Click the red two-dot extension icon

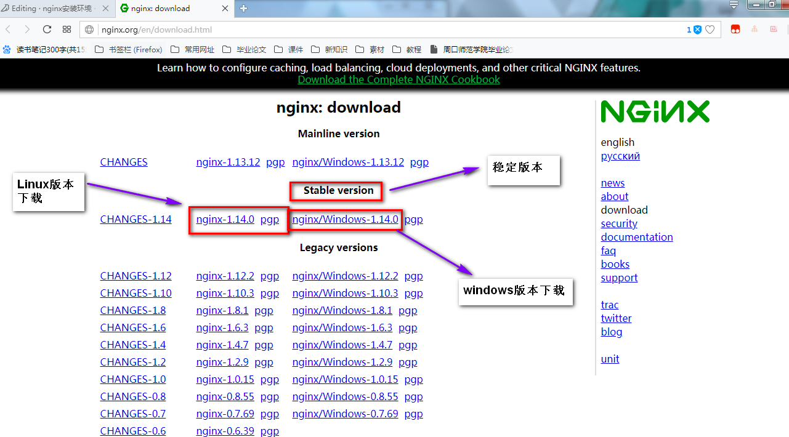point(735,30)
